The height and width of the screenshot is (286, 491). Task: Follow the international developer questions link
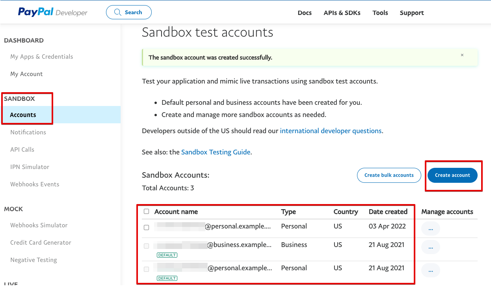click(331, 131)
